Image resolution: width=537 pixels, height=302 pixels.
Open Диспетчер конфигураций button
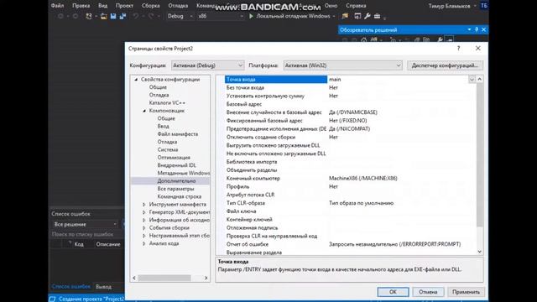click(445, 65)
